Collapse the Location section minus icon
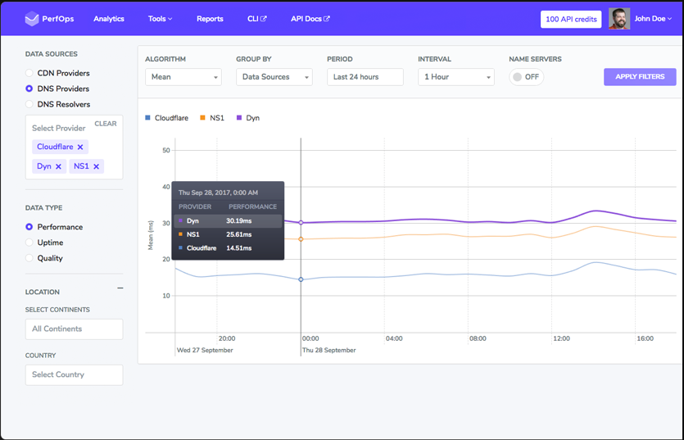Image resolution: width=684 pixels, height=440 pixels. point(120,288)
